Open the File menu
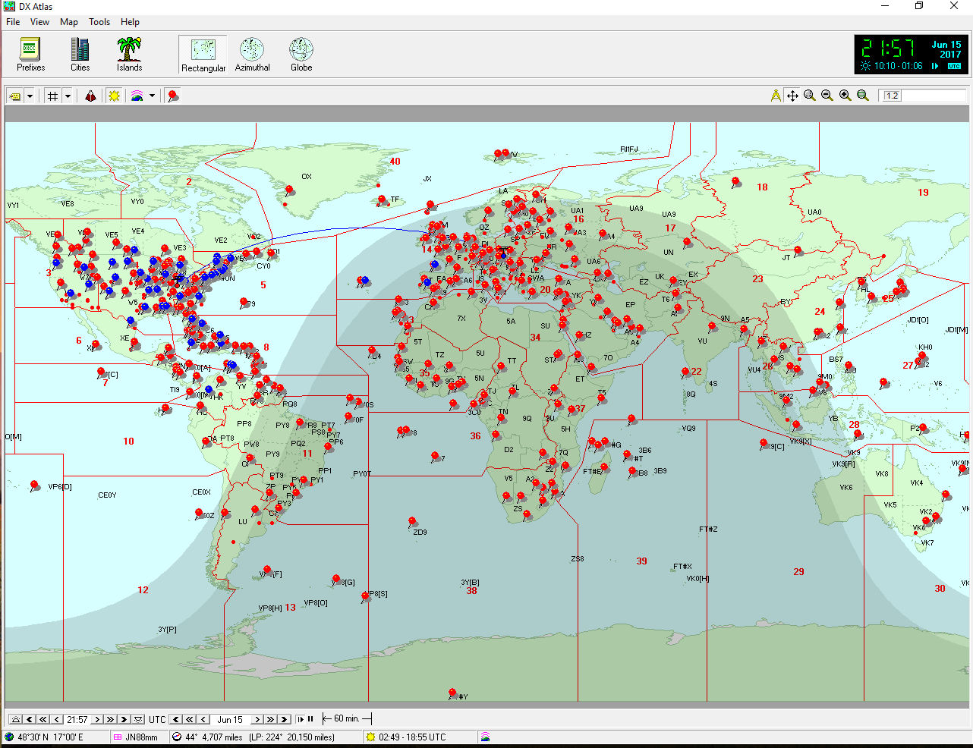The image size is (973, 748). click(13, 22)
